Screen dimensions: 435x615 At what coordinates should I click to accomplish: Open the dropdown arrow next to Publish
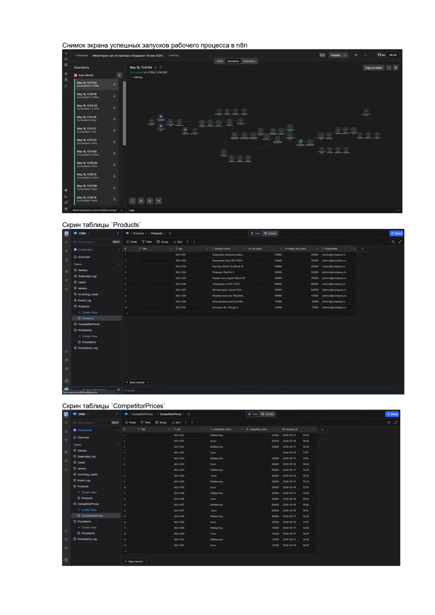[345, 55]
